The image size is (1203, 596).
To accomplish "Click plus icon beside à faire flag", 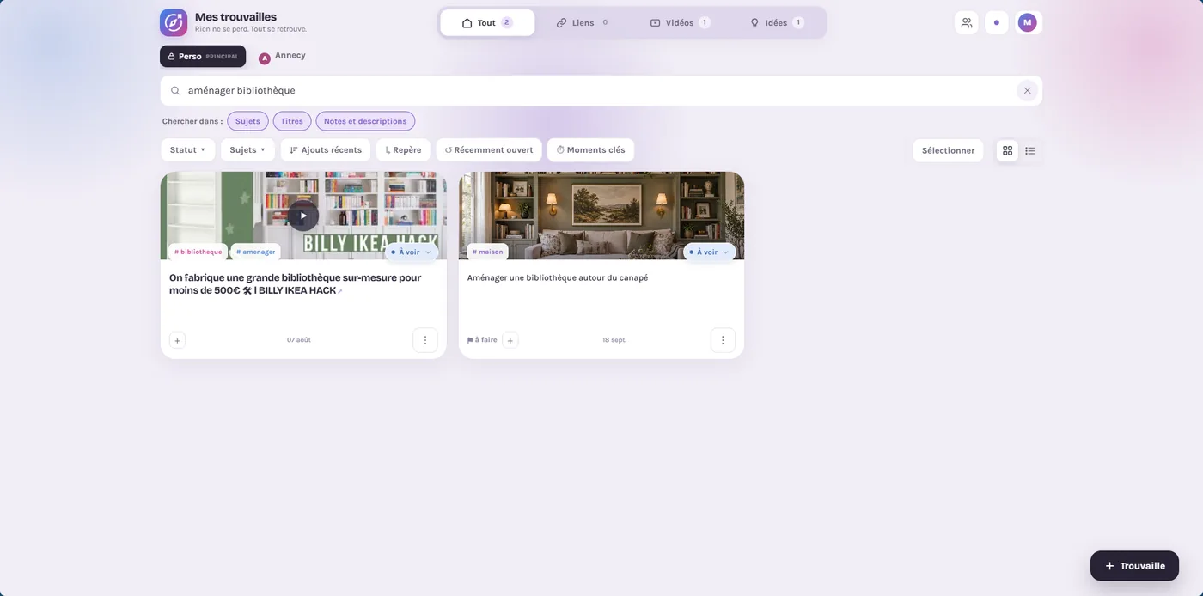I will pyautogui.click(x=510, y=340).
